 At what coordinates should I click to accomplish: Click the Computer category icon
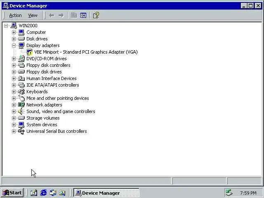tap(21, 32)
